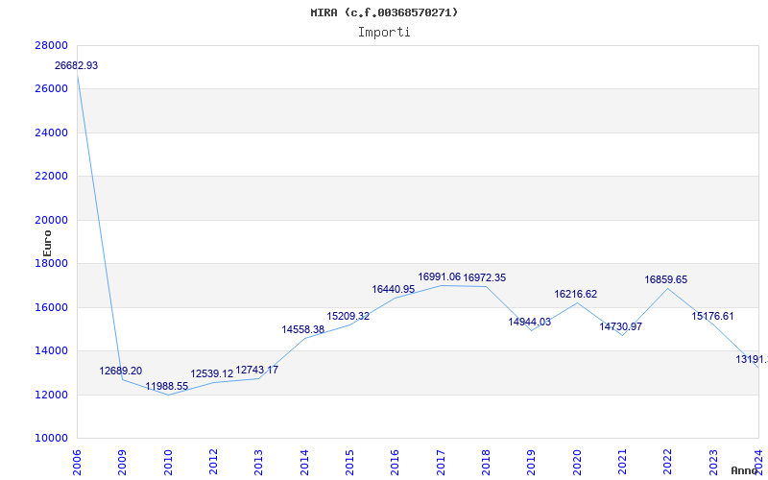Click the 2023 x-axis year label
Viewport: 768px width, 480px height.
(713, 462)
